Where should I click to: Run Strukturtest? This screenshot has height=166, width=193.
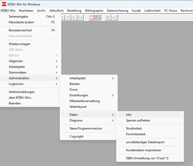click(150, 128)
